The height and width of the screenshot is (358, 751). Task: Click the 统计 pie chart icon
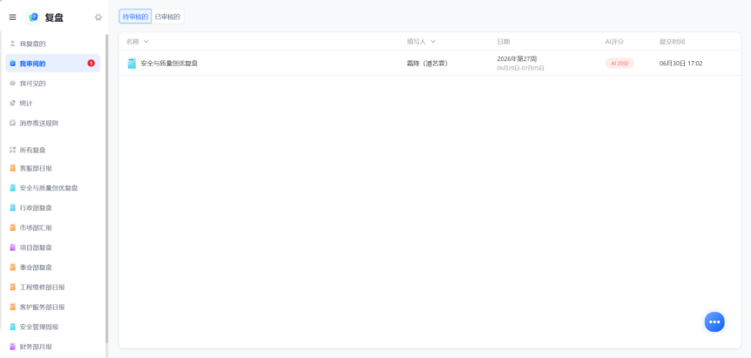13,103
